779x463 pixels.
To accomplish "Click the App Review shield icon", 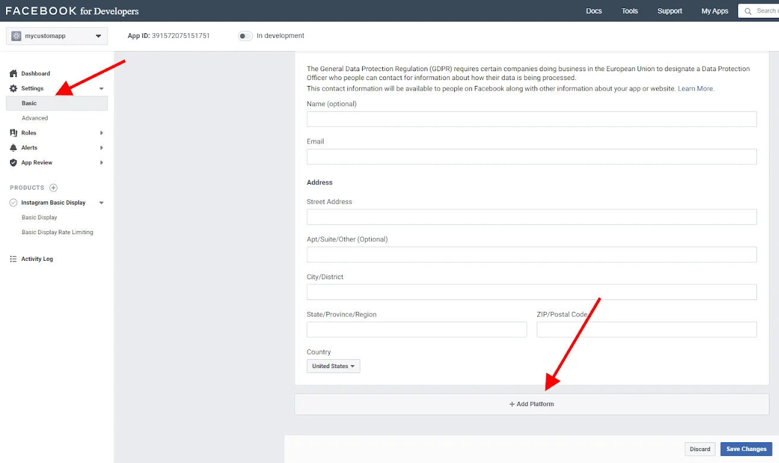I will (x=14, y=162).
